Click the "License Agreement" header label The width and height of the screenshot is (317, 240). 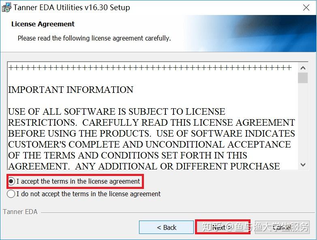[43, 24]
